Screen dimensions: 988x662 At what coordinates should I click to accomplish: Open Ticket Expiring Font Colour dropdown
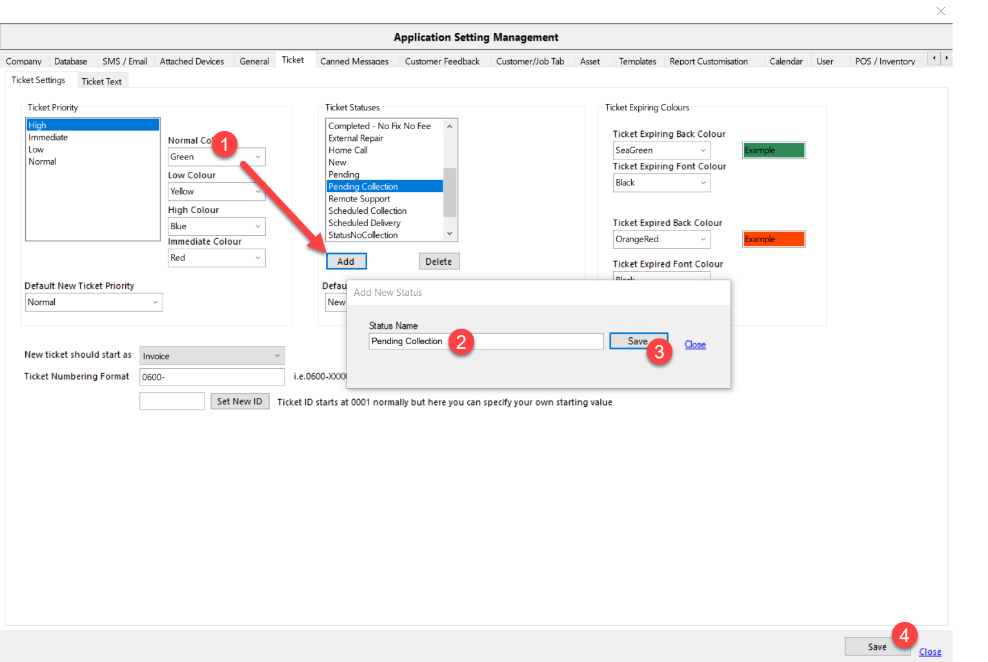661,183
